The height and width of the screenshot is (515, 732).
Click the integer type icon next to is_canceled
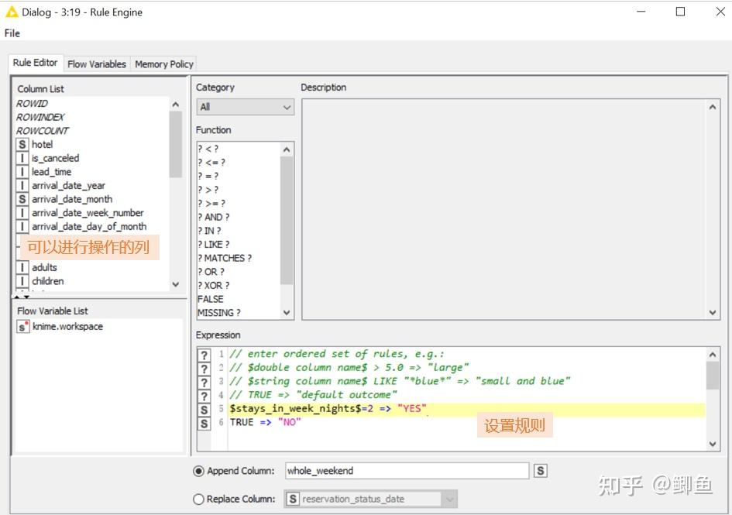coord(22,158)
